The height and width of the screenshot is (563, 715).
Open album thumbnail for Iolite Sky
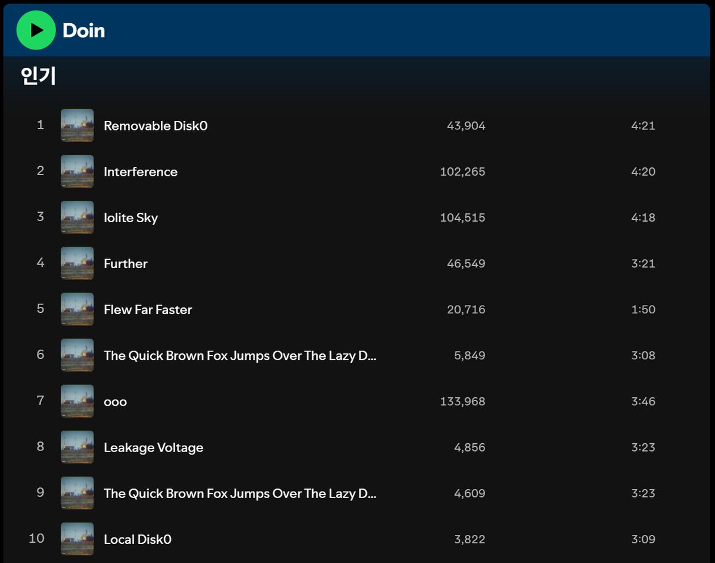coord(77,217)
